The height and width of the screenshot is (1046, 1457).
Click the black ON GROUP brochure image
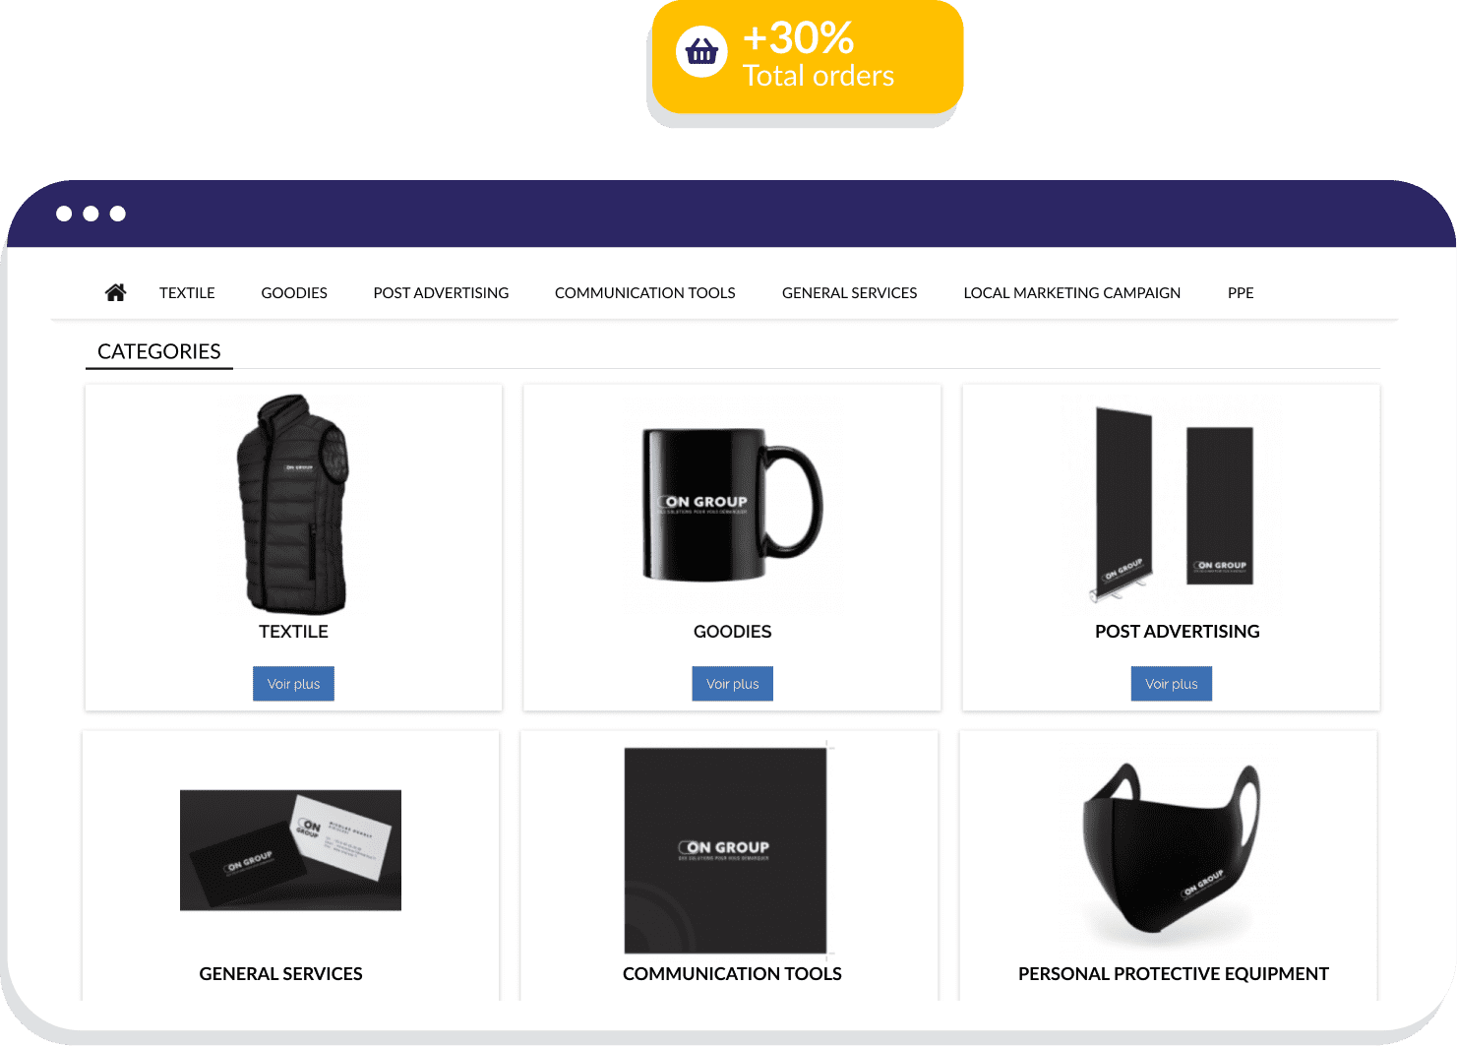(726, 850)
